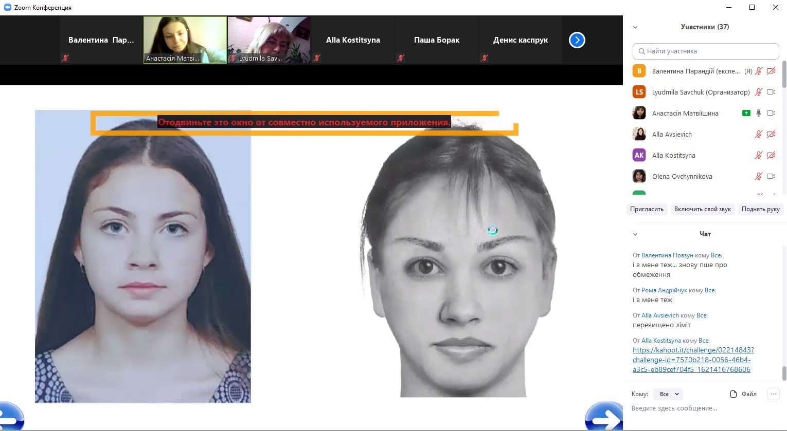787x431 pixels.
Task: Click the blue next-participants arrow in video strip
Action: 577,40
